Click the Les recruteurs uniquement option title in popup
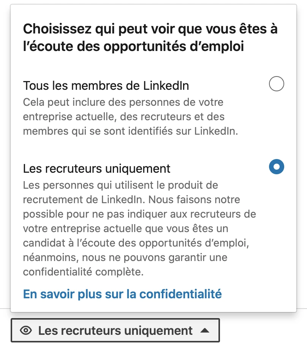 [x=97, y=168]
